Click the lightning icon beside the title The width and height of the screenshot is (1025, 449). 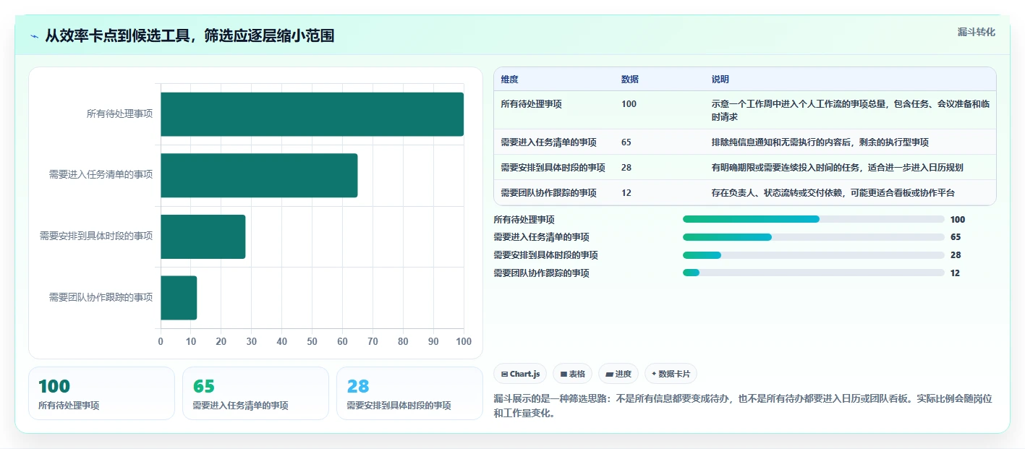pyautogui.click(x=34, y=36)
